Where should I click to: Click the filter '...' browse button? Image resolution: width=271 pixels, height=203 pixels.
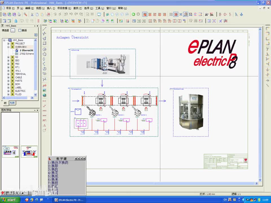click(x=13, y=30)
